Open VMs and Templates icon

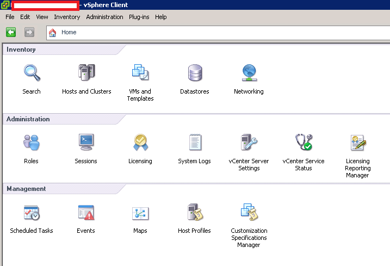pyautogui.click(x=140, y=72)
